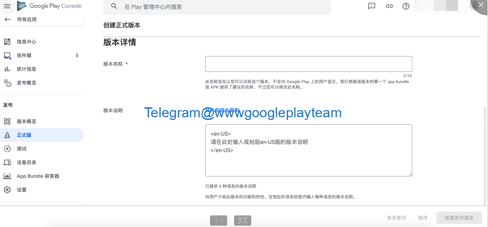Click the 测试 play circle icon
Viewport: 488px width, 227px height.
[x=7, y=149]
